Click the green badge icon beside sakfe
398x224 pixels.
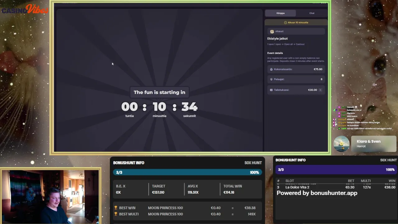(x=339, y=128)
